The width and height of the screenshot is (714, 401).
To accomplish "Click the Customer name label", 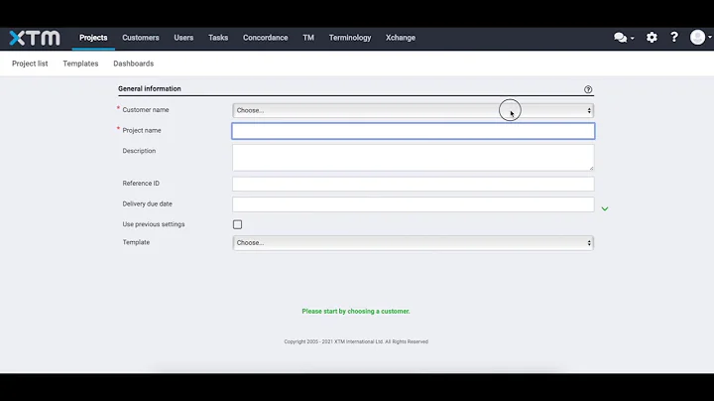I will click(x=145, y=110).
